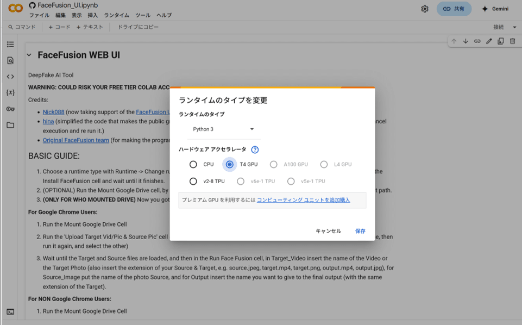This screenshot has height=325, width=522.
Task: Move cell up with arrow icon
Action: click(x=454, y=41)
